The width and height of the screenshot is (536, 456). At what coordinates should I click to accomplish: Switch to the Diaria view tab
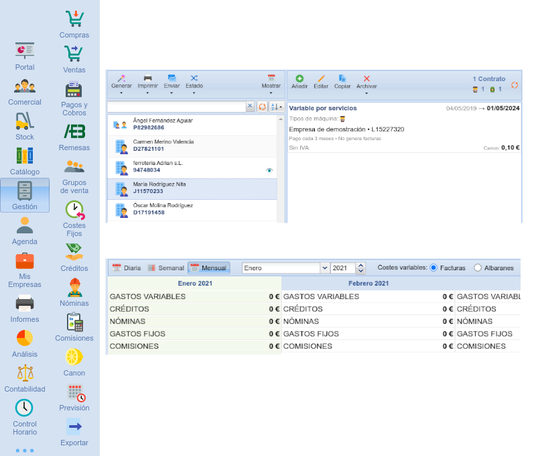click(126, 268)
